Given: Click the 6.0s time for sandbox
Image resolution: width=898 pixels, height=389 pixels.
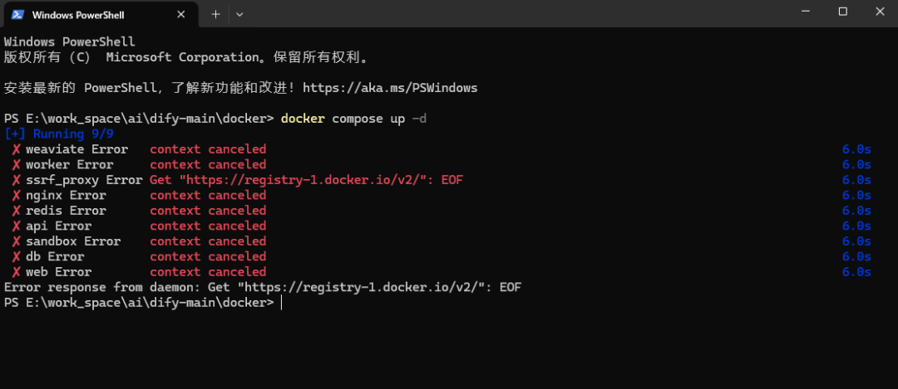Looking at the screenshot, I should [856, 241].
